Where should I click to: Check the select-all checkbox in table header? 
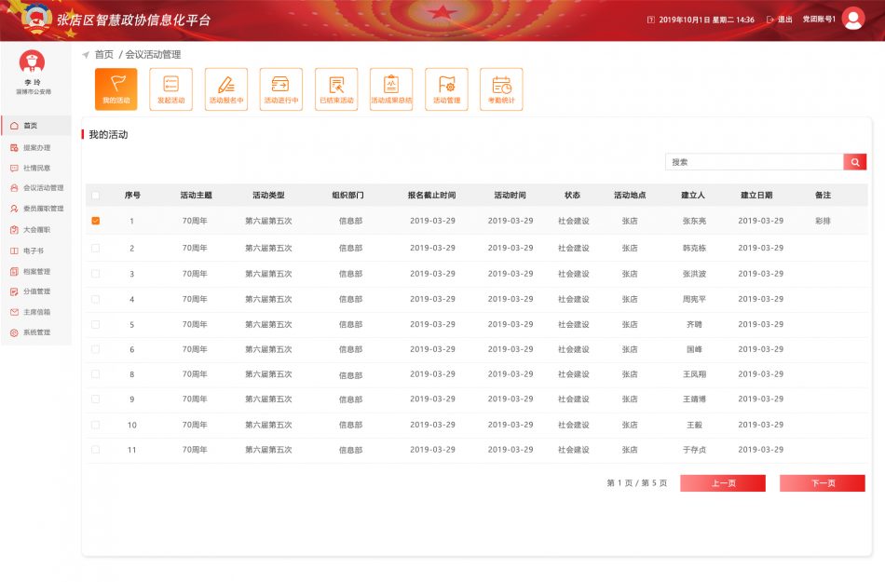[x=94, y=196]
